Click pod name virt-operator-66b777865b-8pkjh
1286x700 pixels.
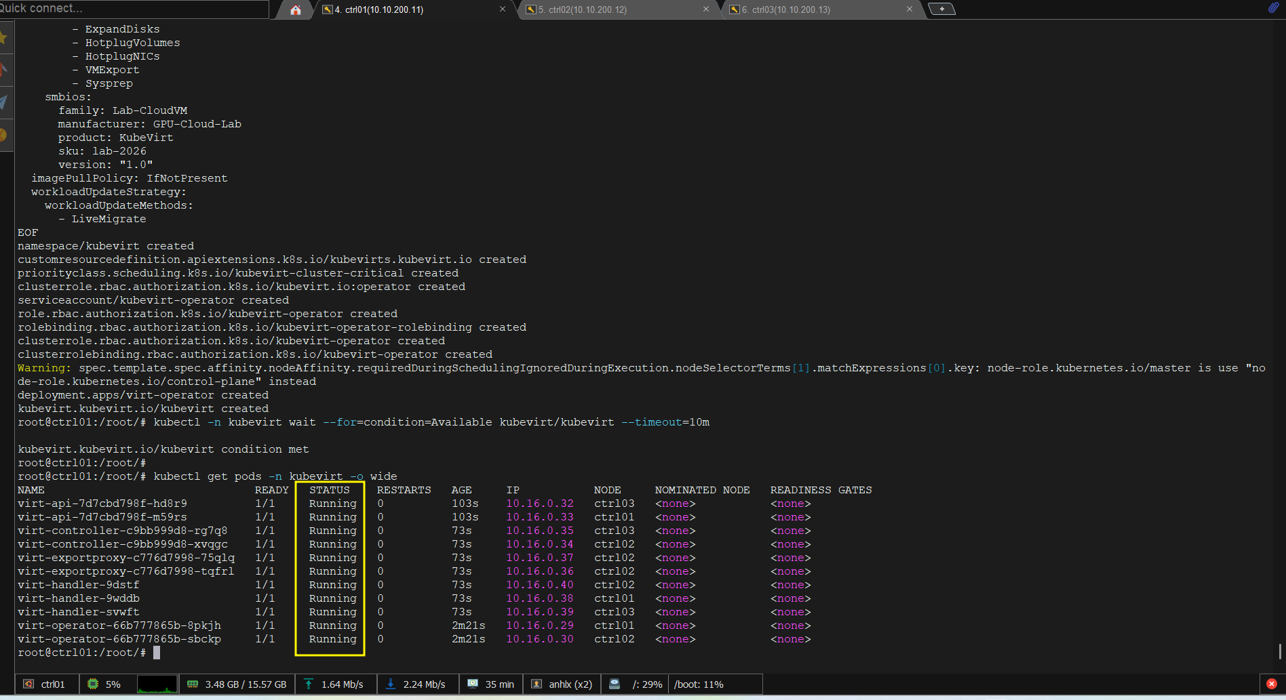tap(119, 625)
